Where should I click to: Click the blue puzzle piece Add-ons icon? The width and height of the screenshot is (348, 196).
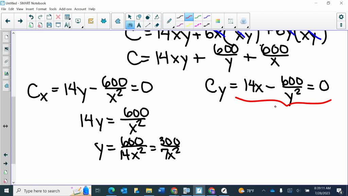(118, 21)
